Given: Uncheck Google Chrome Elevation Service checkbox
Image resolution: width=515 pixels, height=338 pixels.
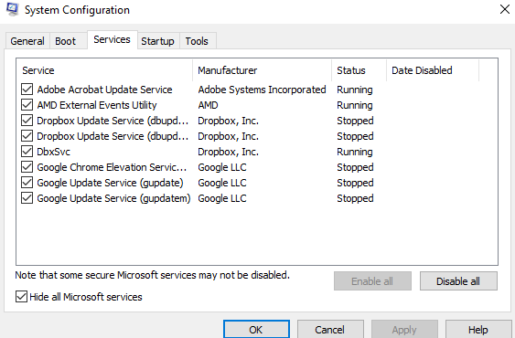Looking at the screenshot, I should pos(27,167).
